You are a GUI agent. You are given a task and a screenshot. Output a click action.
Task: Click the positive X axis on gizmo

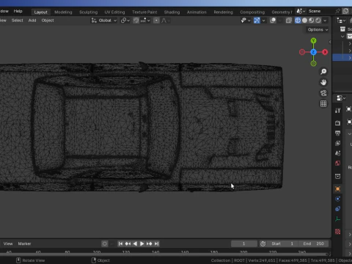(325, 52)
